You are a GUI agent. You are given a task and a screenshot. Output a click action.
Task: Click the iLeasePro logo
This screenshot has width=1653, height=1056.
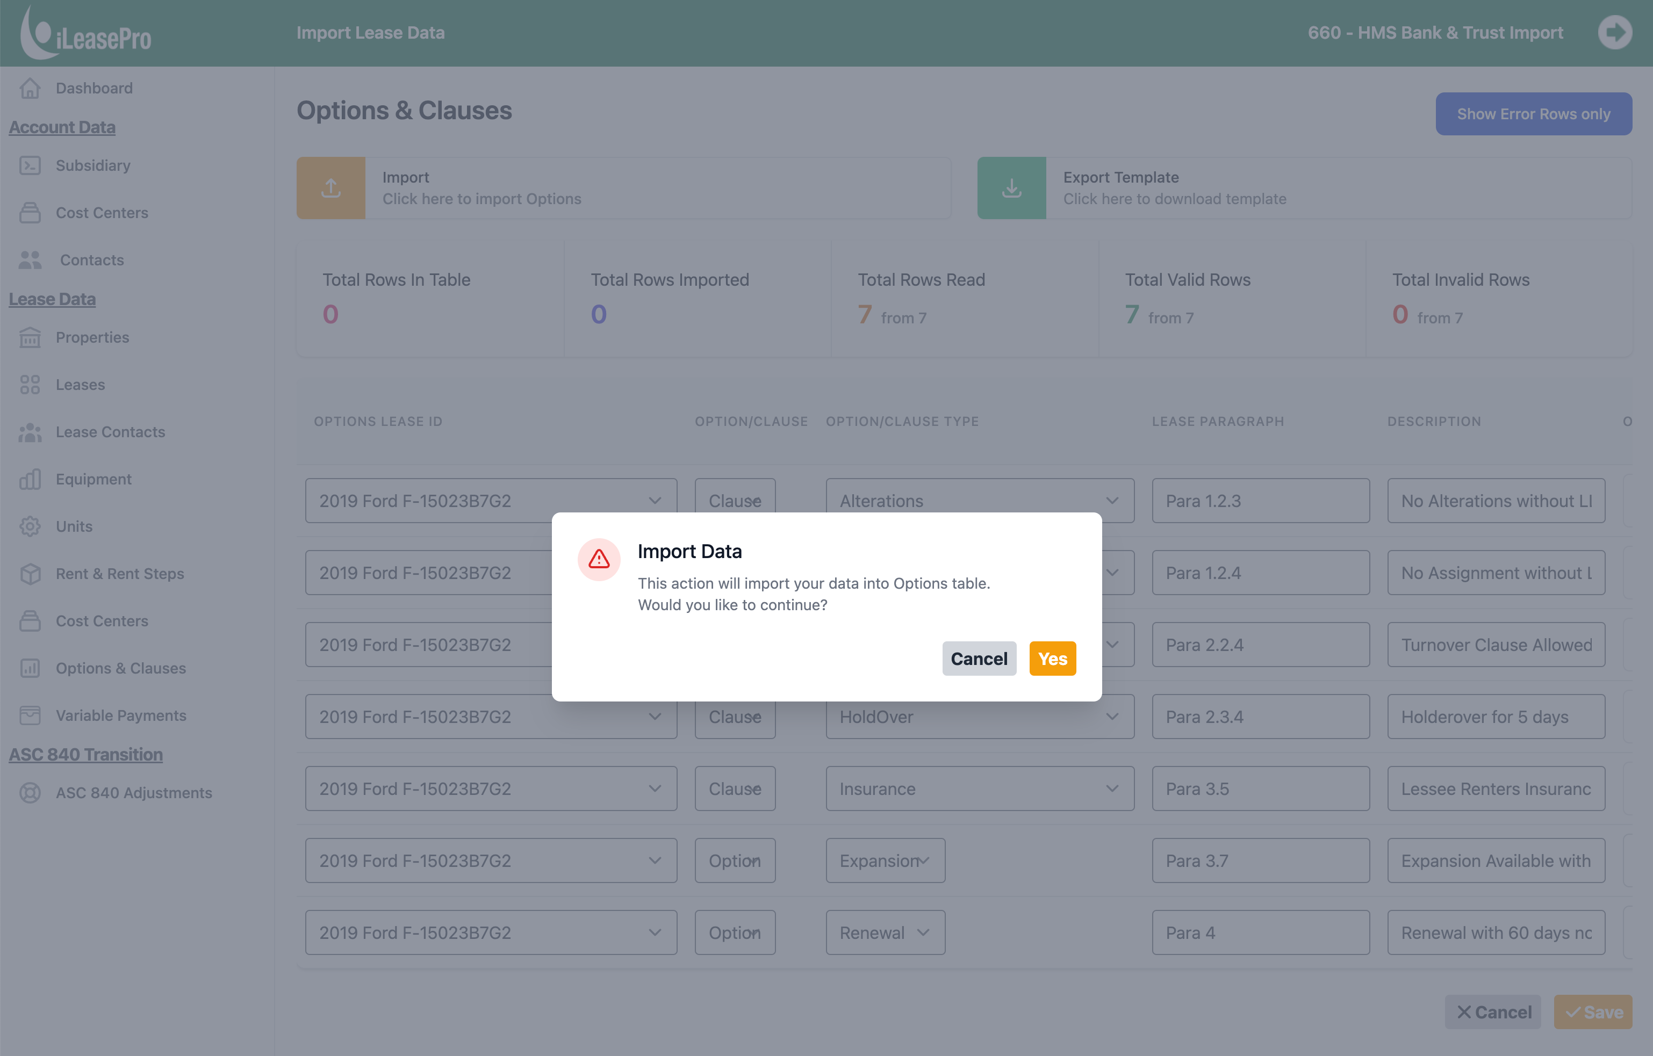coord(86,33)
